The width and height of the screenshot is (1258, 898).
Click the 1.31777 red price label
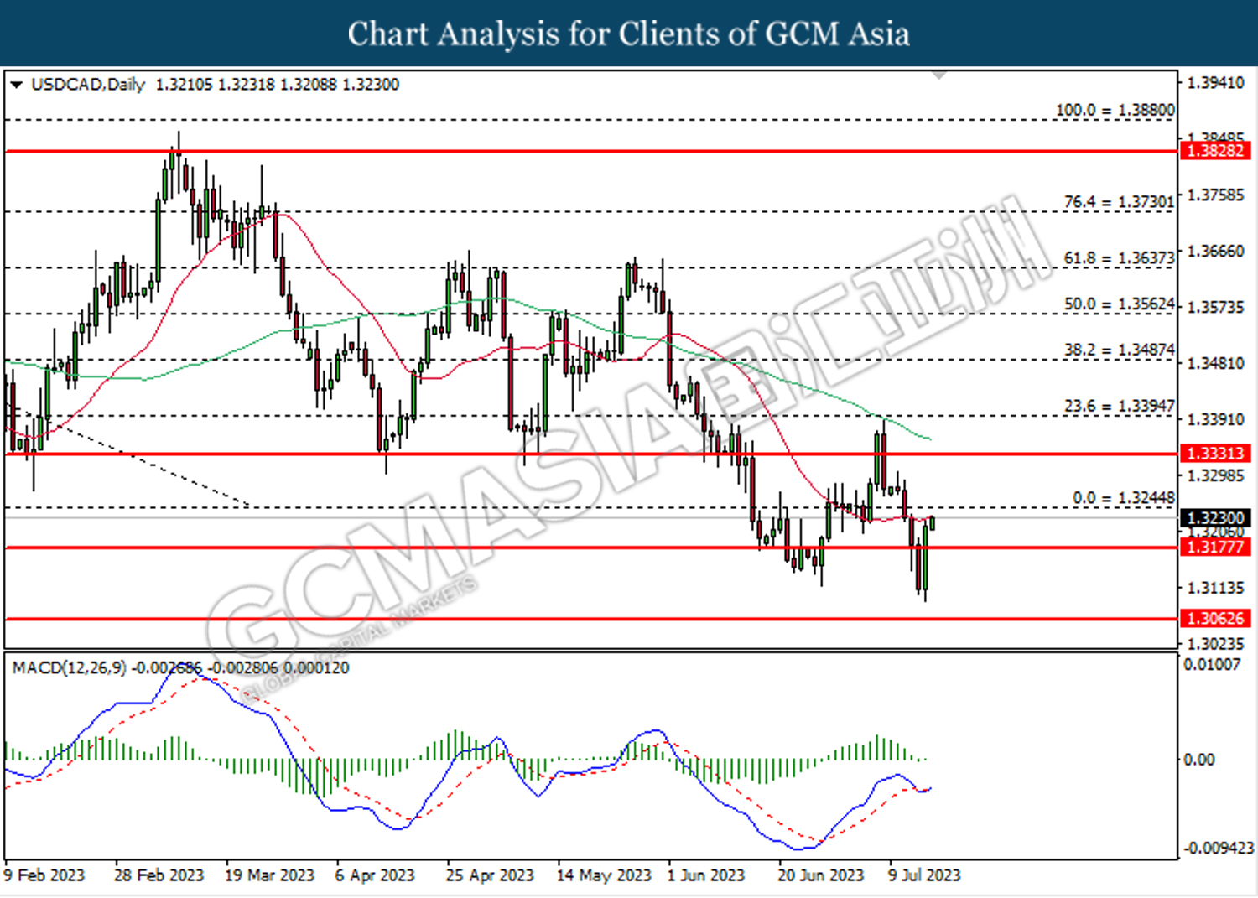[x=1215, y=548]
